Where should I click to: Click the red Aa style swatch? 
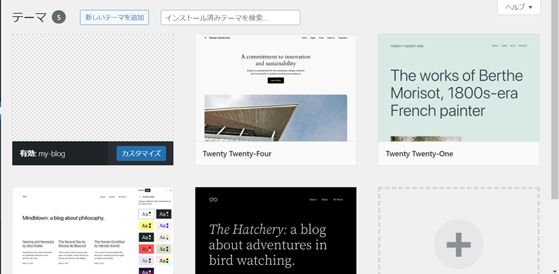pyautogui.click(x=146, y=249)
